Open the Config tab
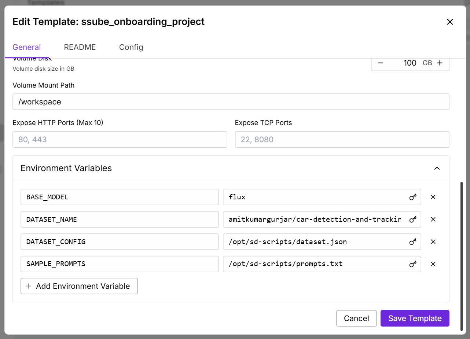This screenshot has width=470, height=339. click(x=131, y=47)
